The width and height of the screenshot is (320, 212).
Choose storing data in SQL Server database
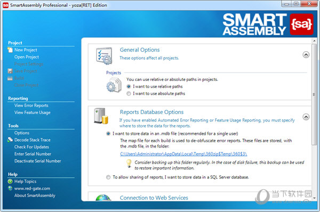point(108,177)
